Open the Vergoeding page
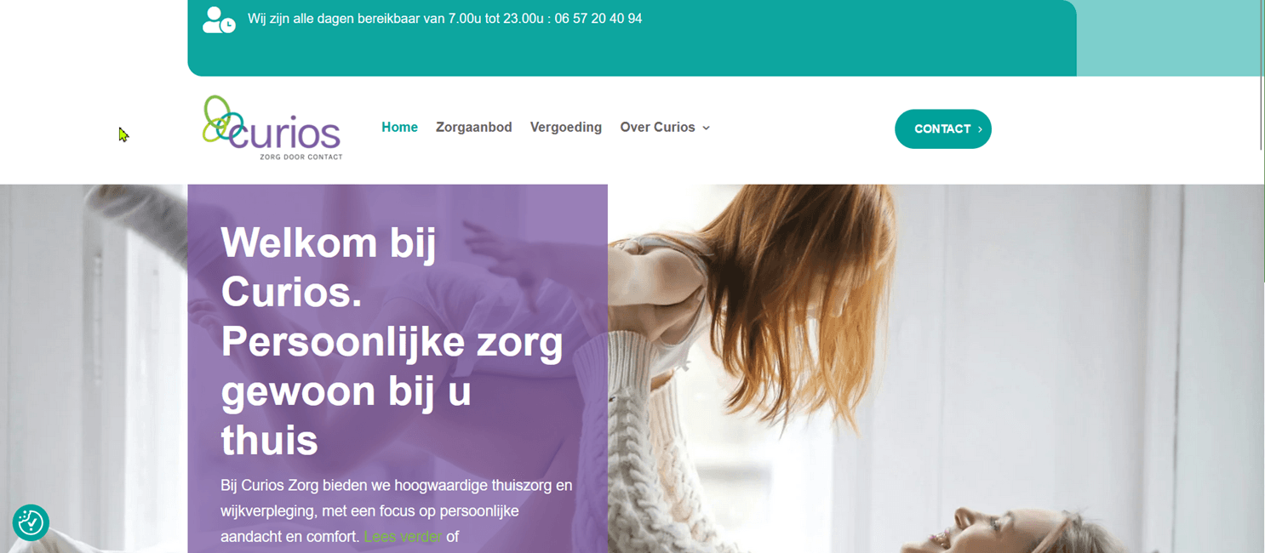Viewport: 1265px width, 553px height. (x=566, y=128)
